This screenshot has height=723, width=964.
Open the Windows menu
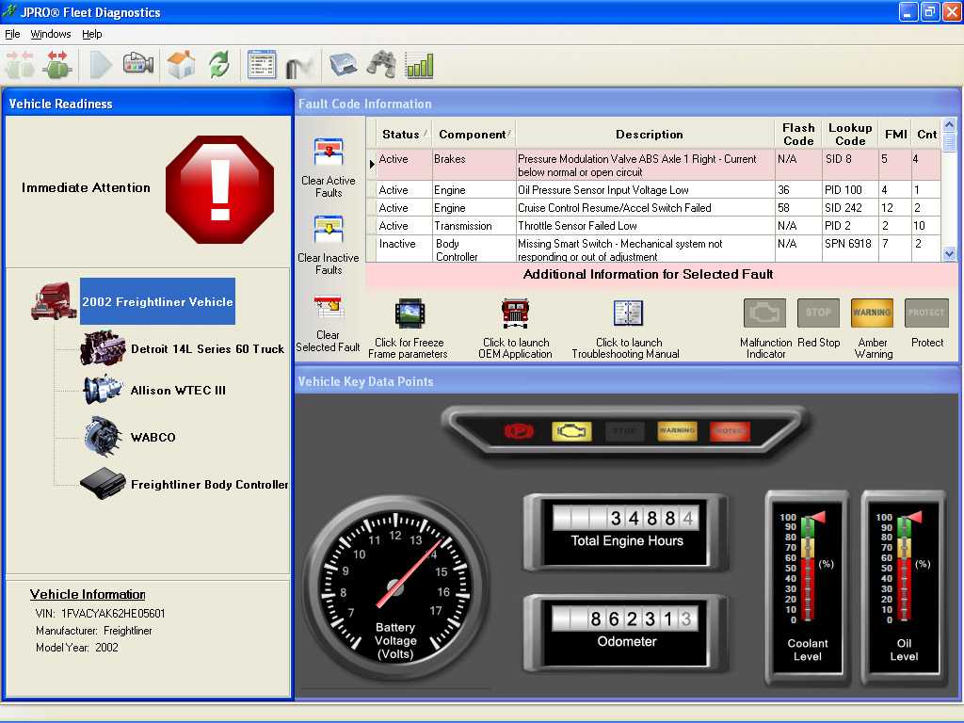(x=51, y=34)
